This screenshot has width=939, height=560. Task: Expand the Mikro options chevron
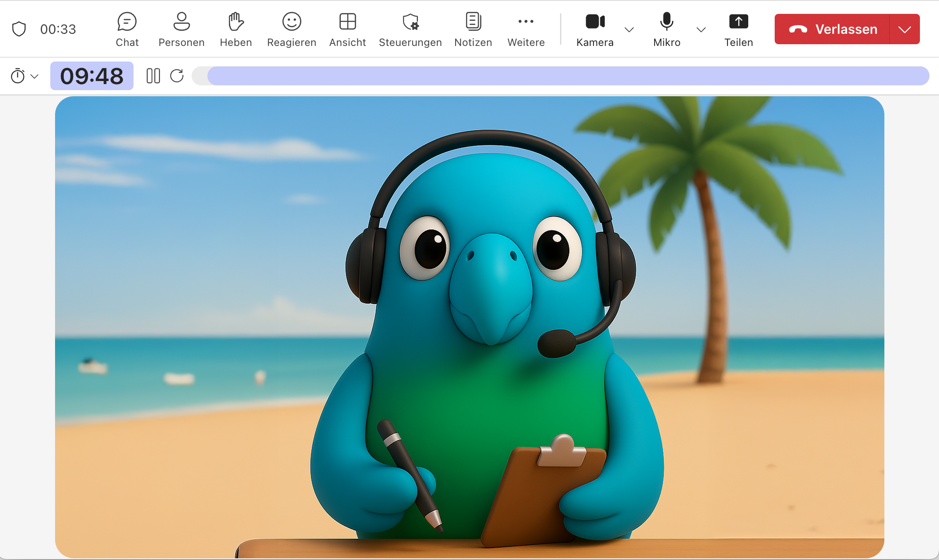[x=701, y=29]
